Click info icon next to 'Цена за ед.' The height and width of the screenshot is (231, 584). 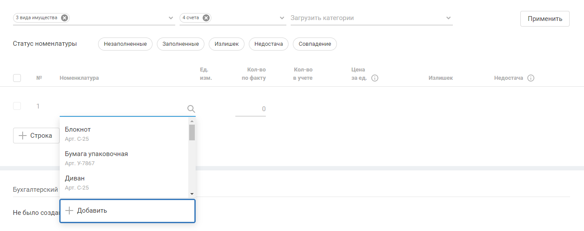tap(375, 78)
